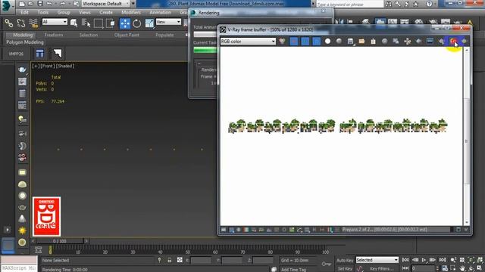Open the Tools menu
The width and height of the screenshot is (485, 272).
pyautogui.click(x=42, y=12)
